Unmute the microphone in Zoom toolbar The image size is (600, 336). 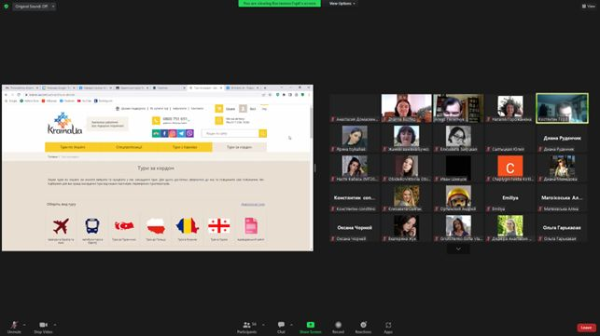[14, 327]
